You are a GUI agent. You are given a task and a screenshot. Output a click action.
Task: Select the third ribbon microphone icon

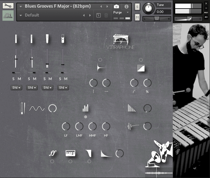pyautogui.click(x=47, y=39)
